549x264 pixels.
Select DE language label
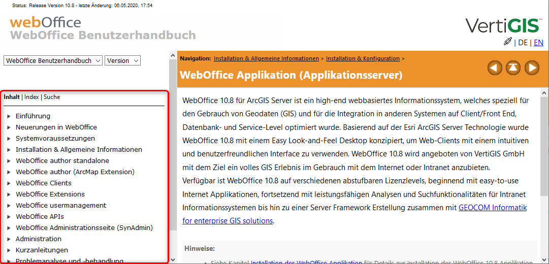(523, 43)
